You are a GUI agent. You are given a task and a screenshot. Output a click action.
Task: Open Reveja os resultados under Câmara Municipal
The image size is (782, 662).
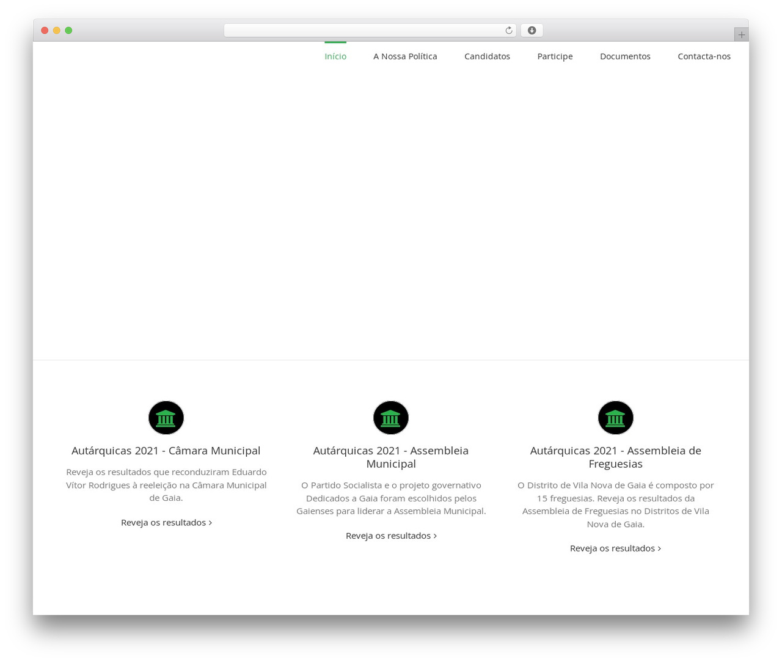point(166,523)
